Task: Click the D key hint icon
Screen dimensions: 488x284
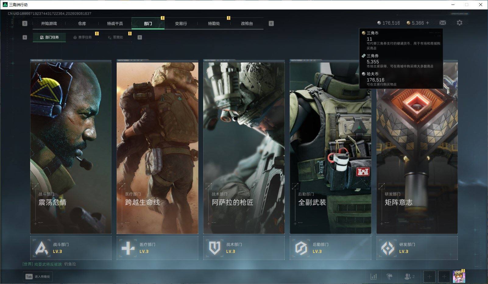Action: click(x=140, y=37)
